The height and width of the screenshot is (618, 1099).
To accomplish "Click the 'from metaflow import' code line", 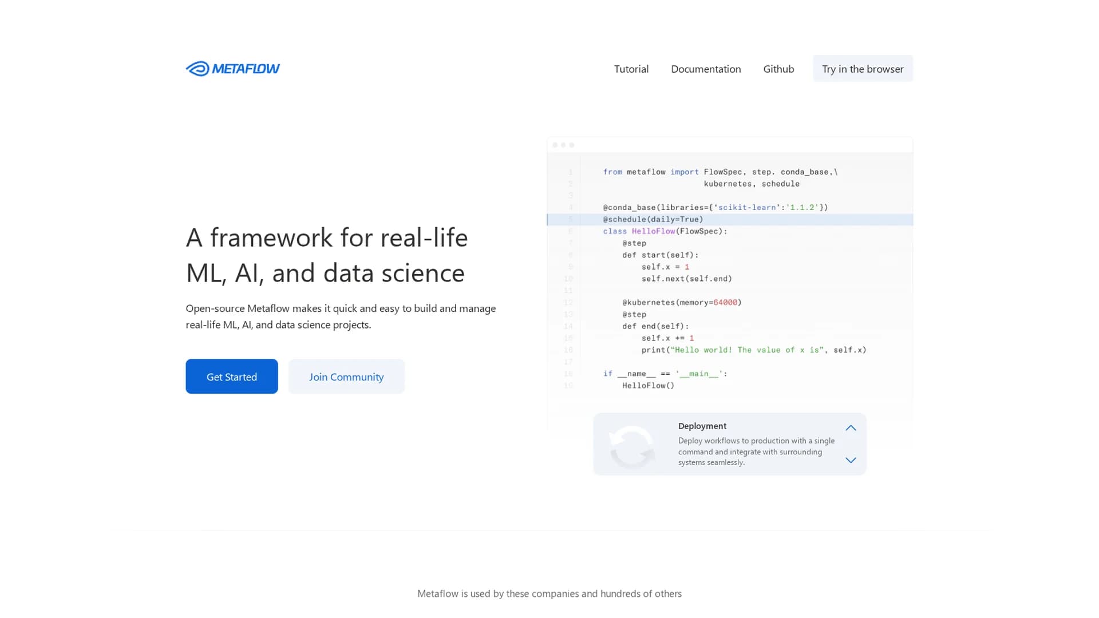I will pos(720,172).
